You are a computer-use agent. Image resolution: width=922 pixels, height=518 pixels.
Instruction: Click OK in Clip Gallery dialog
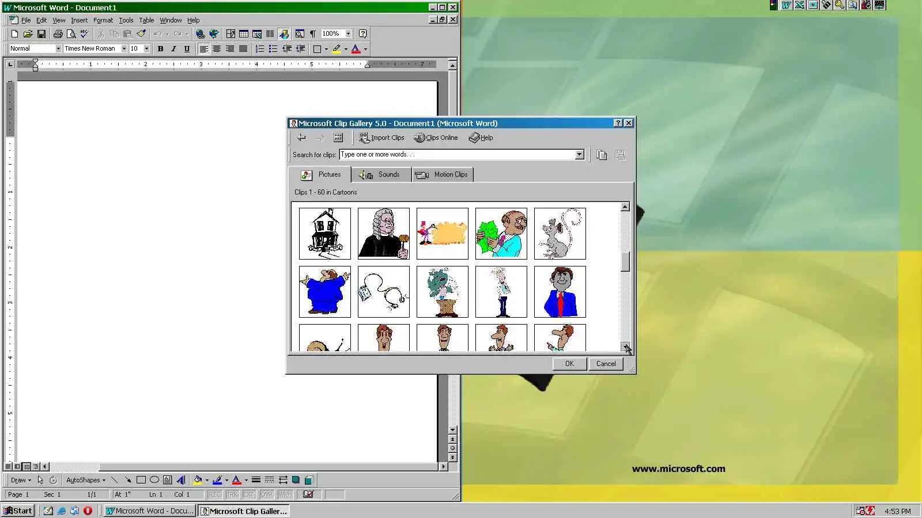(x=569, y=364)
